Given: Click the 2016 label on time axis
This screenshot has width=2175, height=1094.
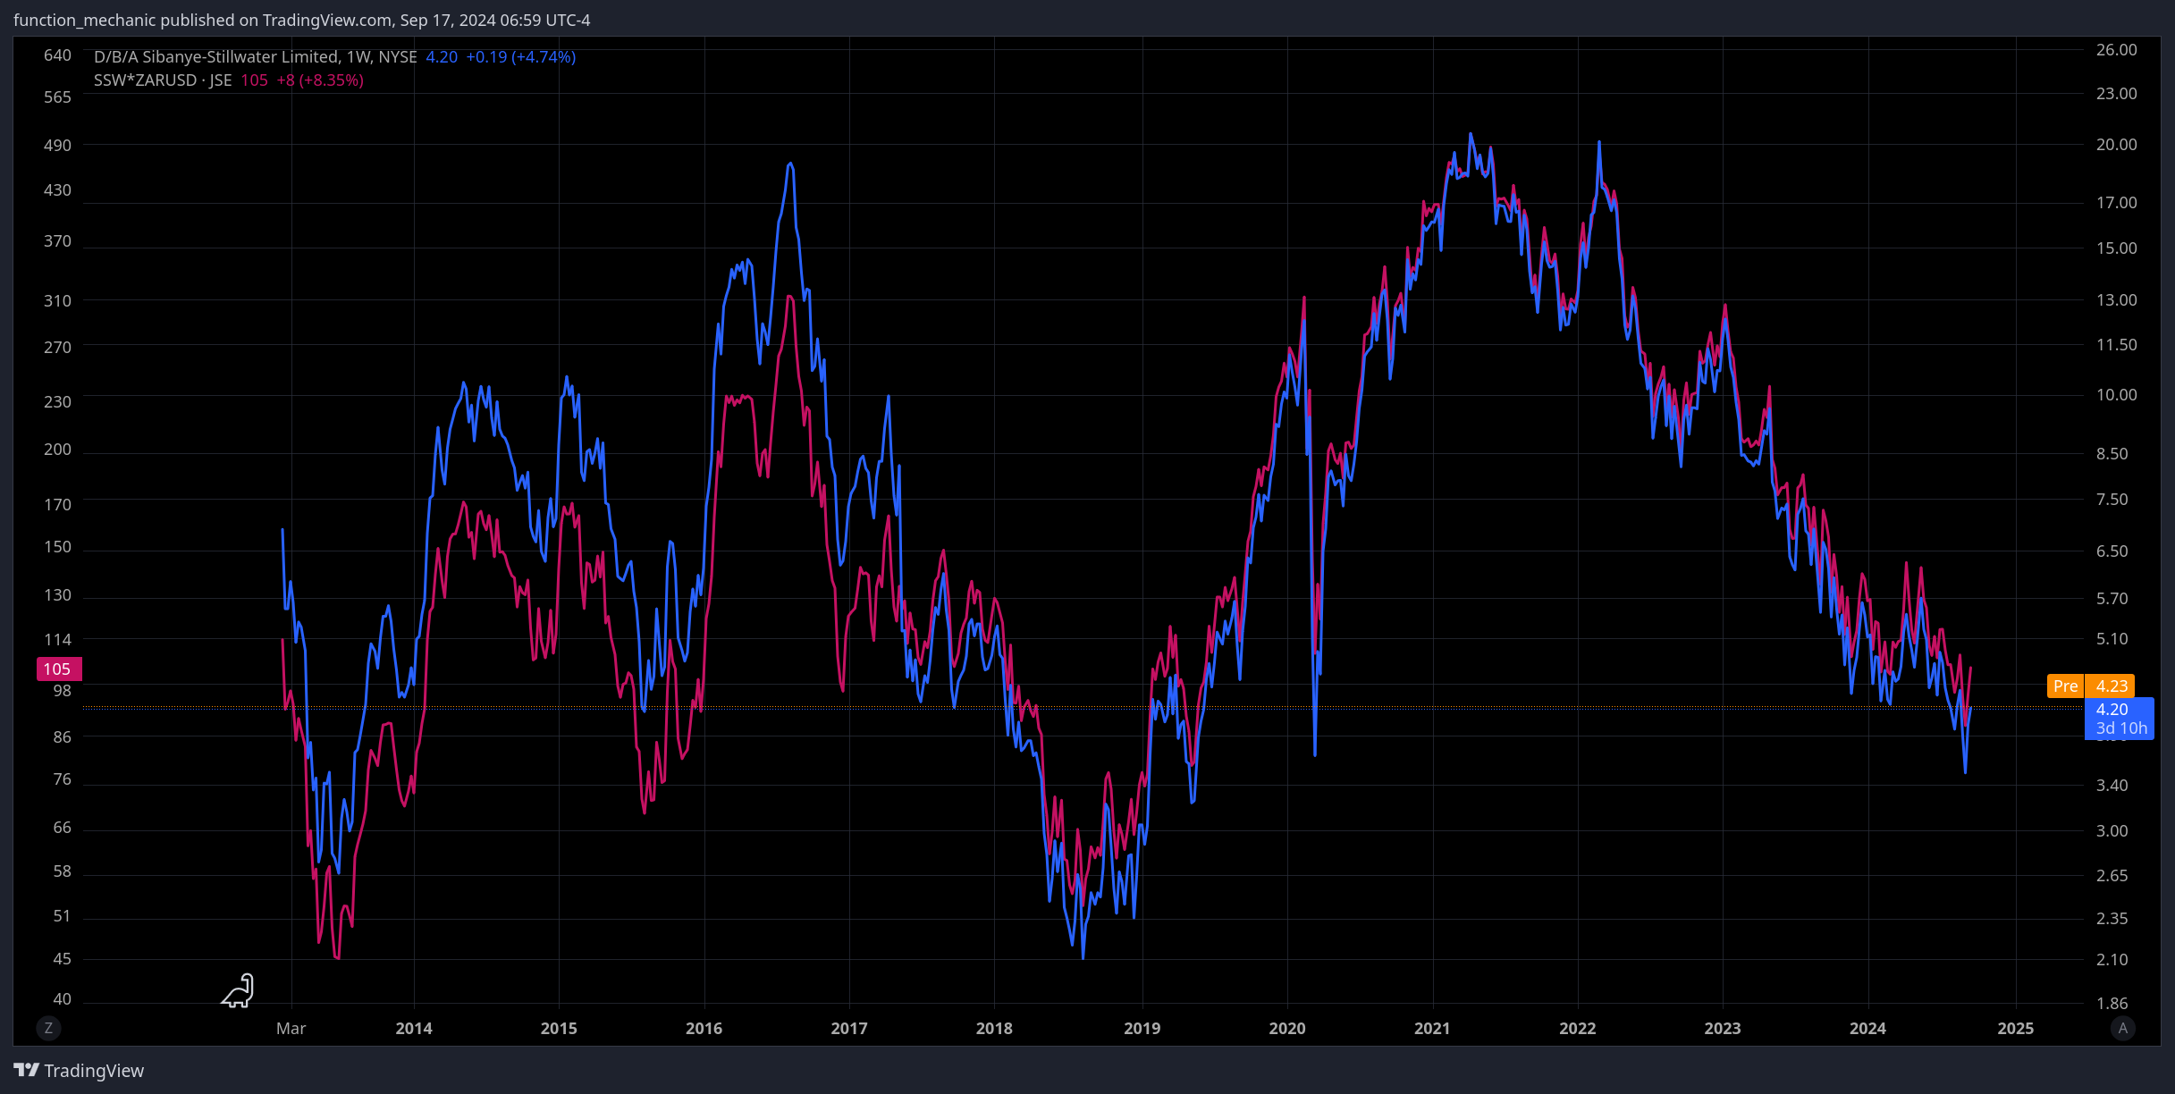Looking at the screenshot, I should (x=704, y=1028).
